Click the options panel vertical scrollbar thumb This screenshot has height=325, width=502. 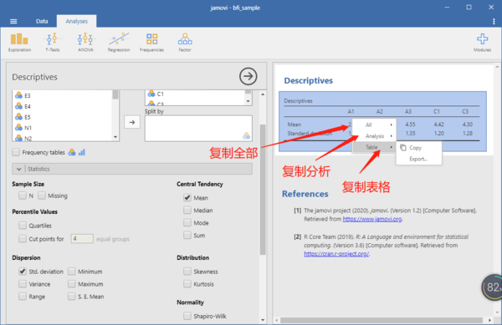[263, 189]
